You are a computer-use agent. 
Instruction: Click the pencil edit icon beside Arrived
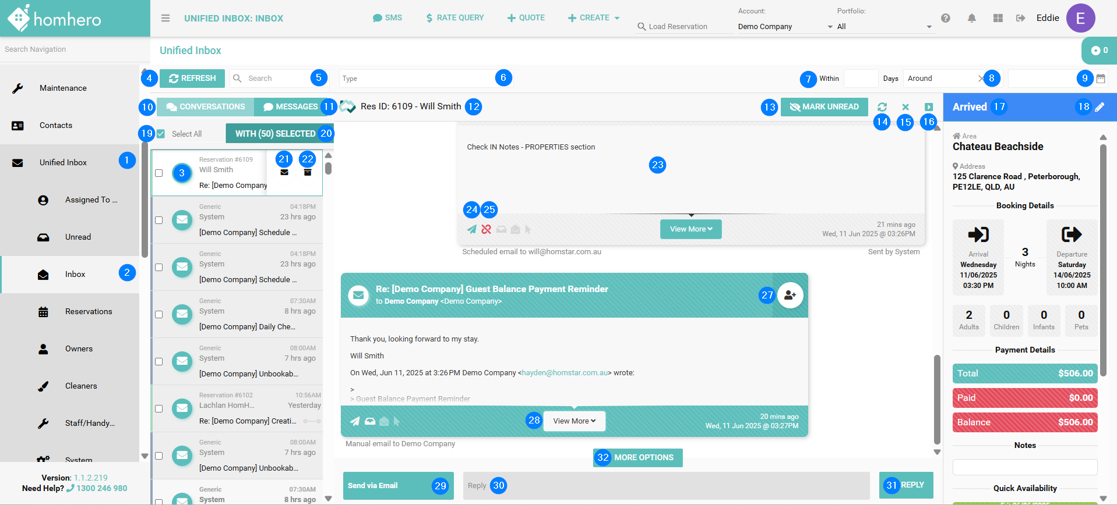pos(1100,107)
